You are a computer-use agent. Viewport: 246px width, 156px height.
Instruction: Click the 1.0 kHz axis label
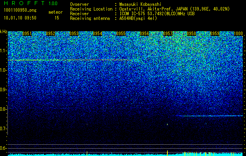[x=4, y=70]
